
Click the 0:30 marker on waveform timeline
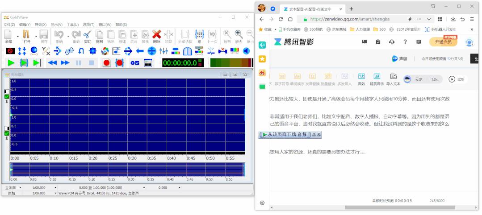pyautogui.click(x=133, y=158)
